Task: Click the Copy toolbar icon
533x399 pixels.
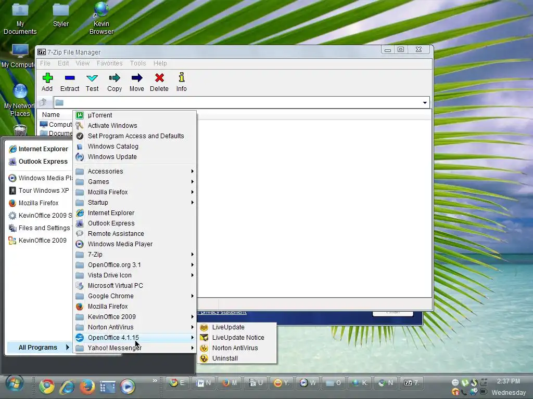Action: point(115,82)
